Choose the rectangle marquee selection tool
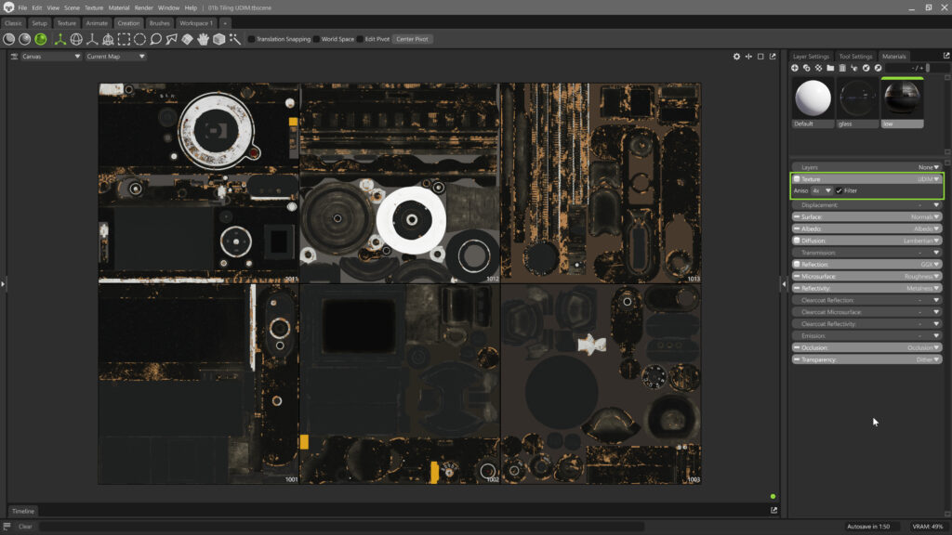 (124, 39)
